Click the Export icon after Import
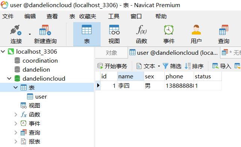Image resolution: width=241 pixels, height=147 pixels. (x=238, y=66)
